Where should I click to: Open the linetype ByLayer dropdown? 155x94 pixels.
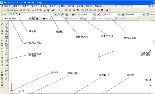pos(94,19)
